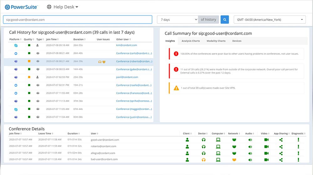Click Computer laptop icon for roberto@cordant.com
This screenshot has height=175, width=313.
click(218, 147)
